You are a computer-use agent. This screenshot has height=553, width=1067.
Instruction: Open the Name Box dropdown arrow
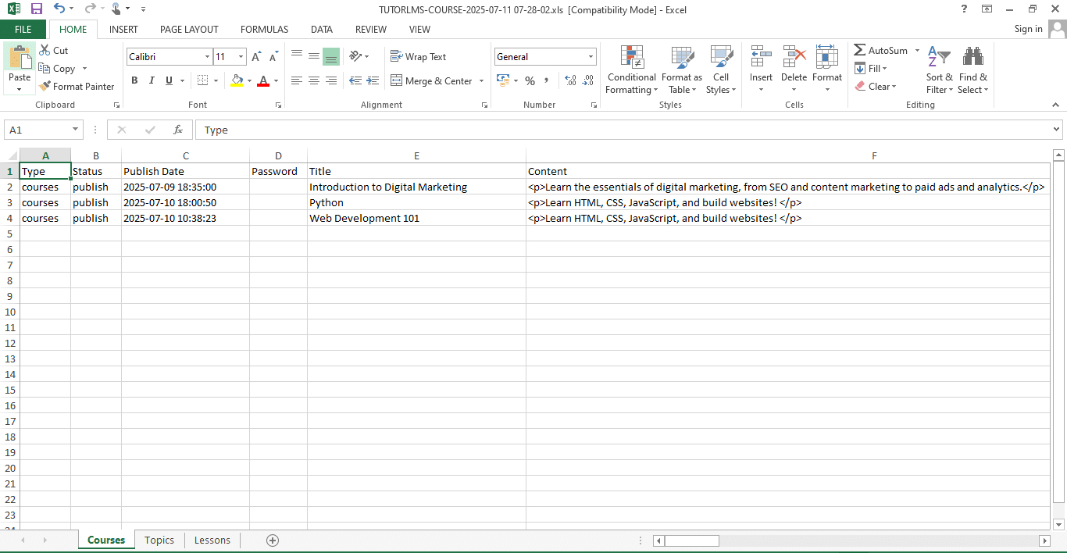pos(76,130)
